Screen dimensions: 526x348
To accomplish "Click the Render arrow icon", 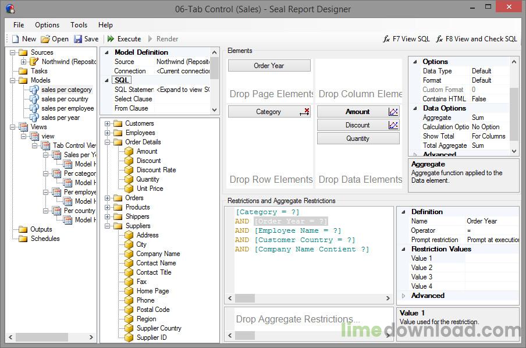I will (x=150, y=39).
